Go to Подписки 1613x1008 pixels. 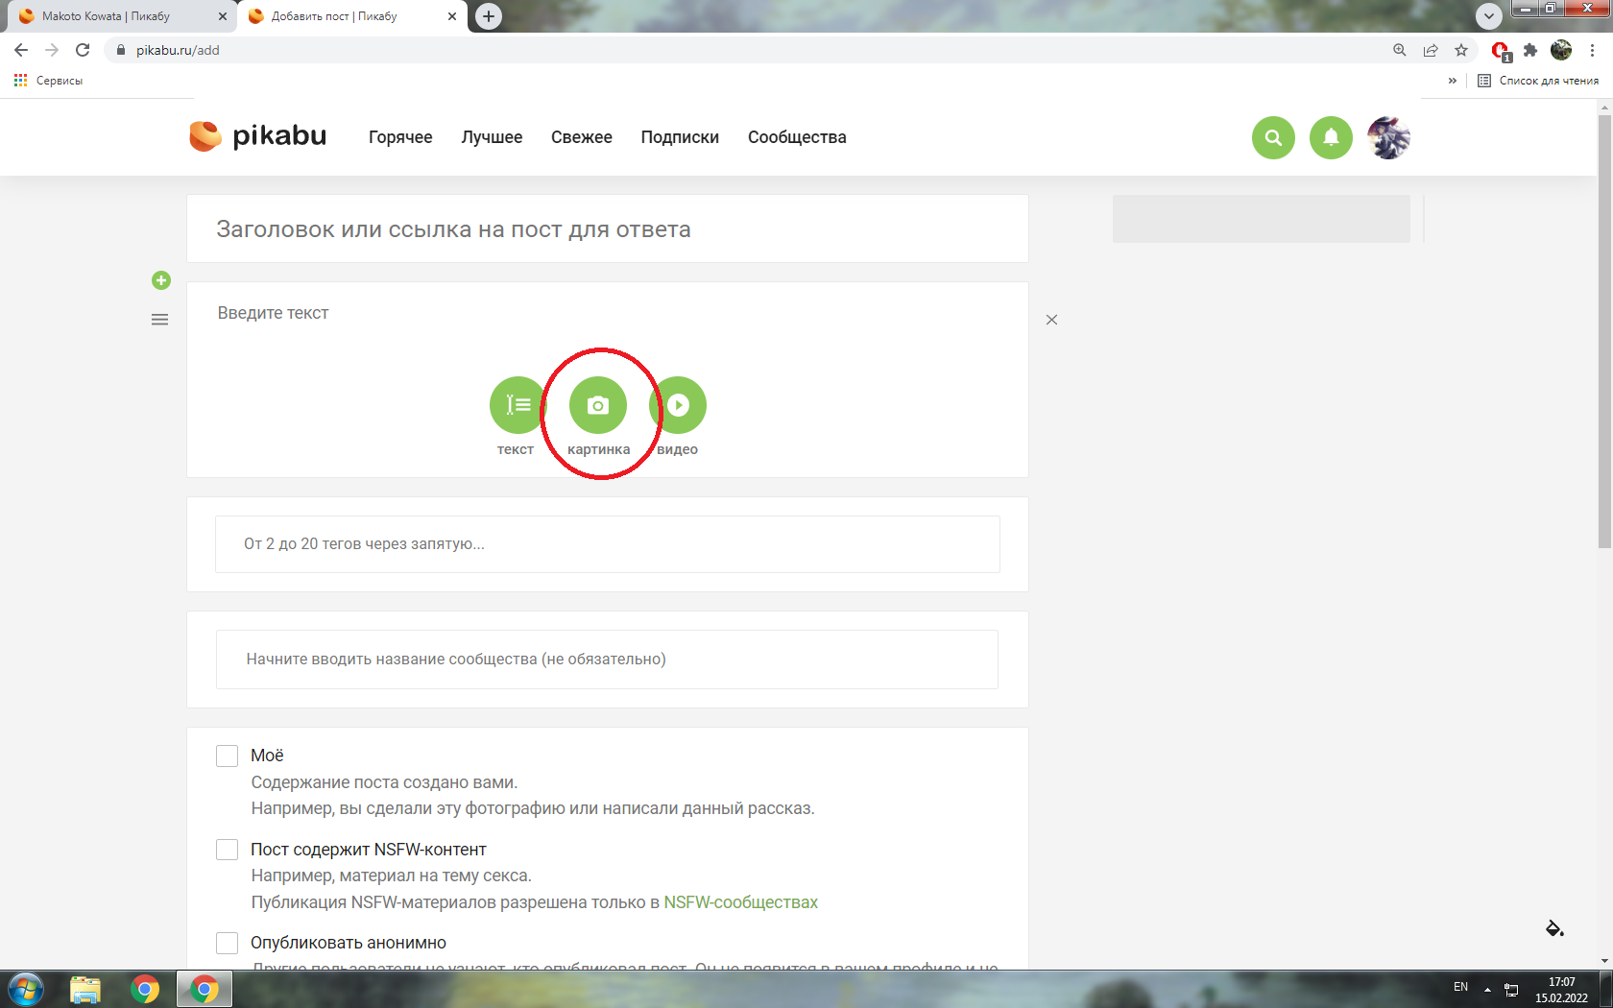point(680,137)
